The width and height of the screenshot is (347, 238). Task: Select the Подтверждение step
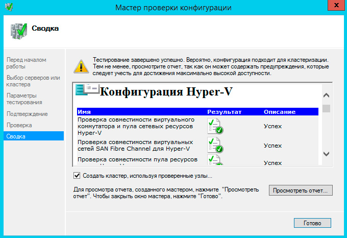pyautogui.click(x=27, y=114)
